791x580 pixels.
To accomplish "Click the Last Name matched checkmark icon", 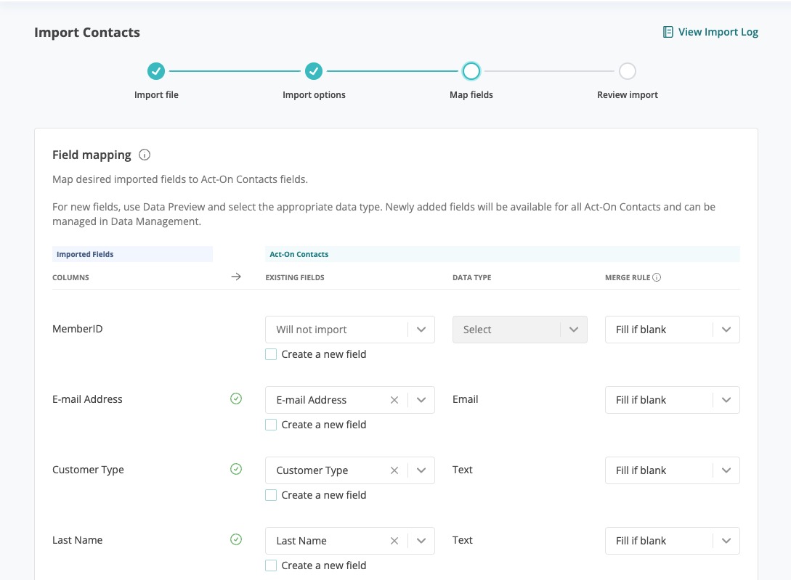I will pyautogui.click(x=236, y=539).
